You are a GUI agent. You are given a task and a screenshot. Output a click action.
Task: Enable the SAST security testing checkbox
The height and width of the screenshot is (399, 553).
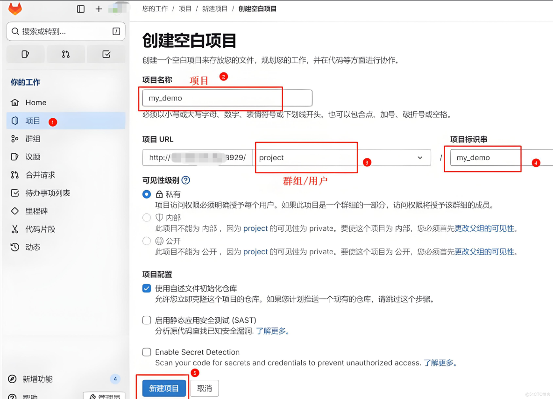pos(146,320)
